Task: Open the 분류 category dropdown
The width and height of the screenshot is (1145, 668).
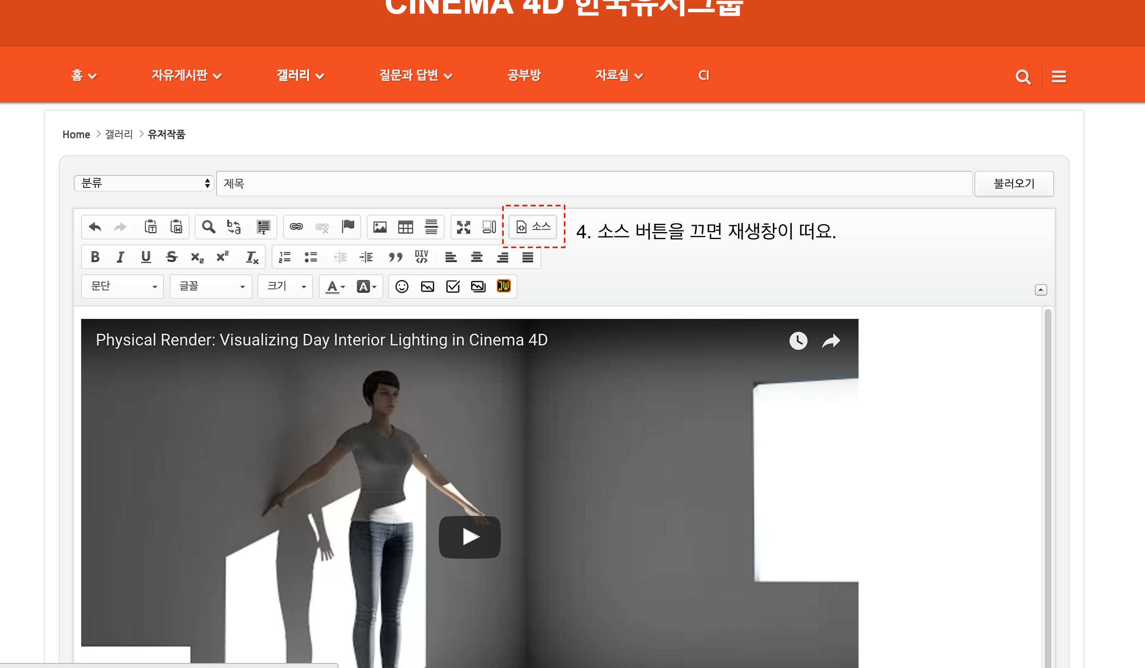Action: point(144,183)
